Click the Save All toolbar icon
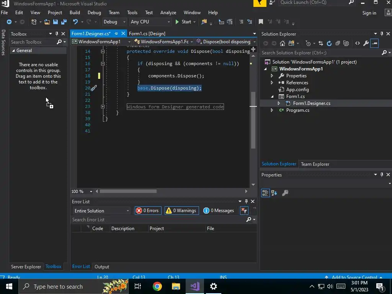Image resolution: width=392 pixels, height=294 pixels. coord(64,22)
